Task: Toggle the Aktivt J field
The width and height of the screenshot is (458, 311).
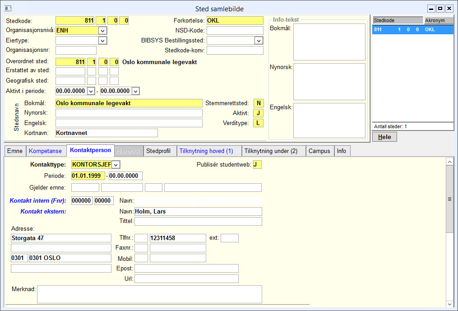Action: click(x=259, y=113)
